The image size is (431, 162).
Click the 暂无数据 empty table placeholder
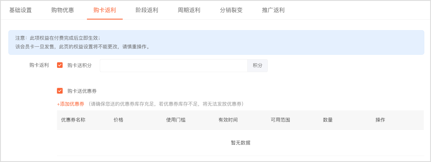[x=240, y=143]
